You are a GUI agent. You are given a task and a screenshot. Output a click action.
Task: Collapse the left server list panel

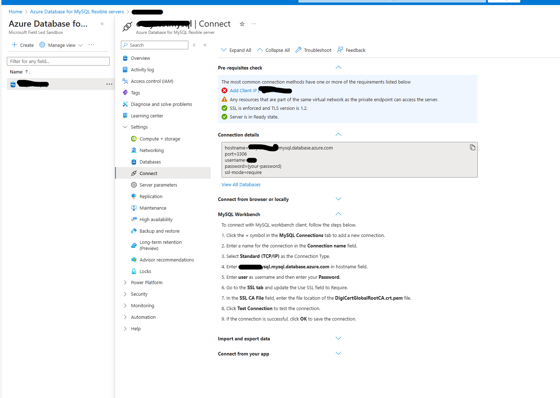(x=102, y=24)
